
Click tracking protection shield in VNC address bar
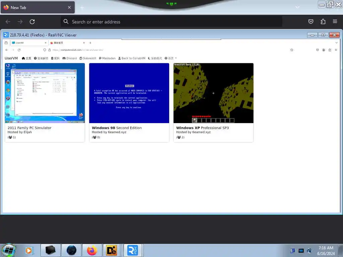click(x=45, y=50)
